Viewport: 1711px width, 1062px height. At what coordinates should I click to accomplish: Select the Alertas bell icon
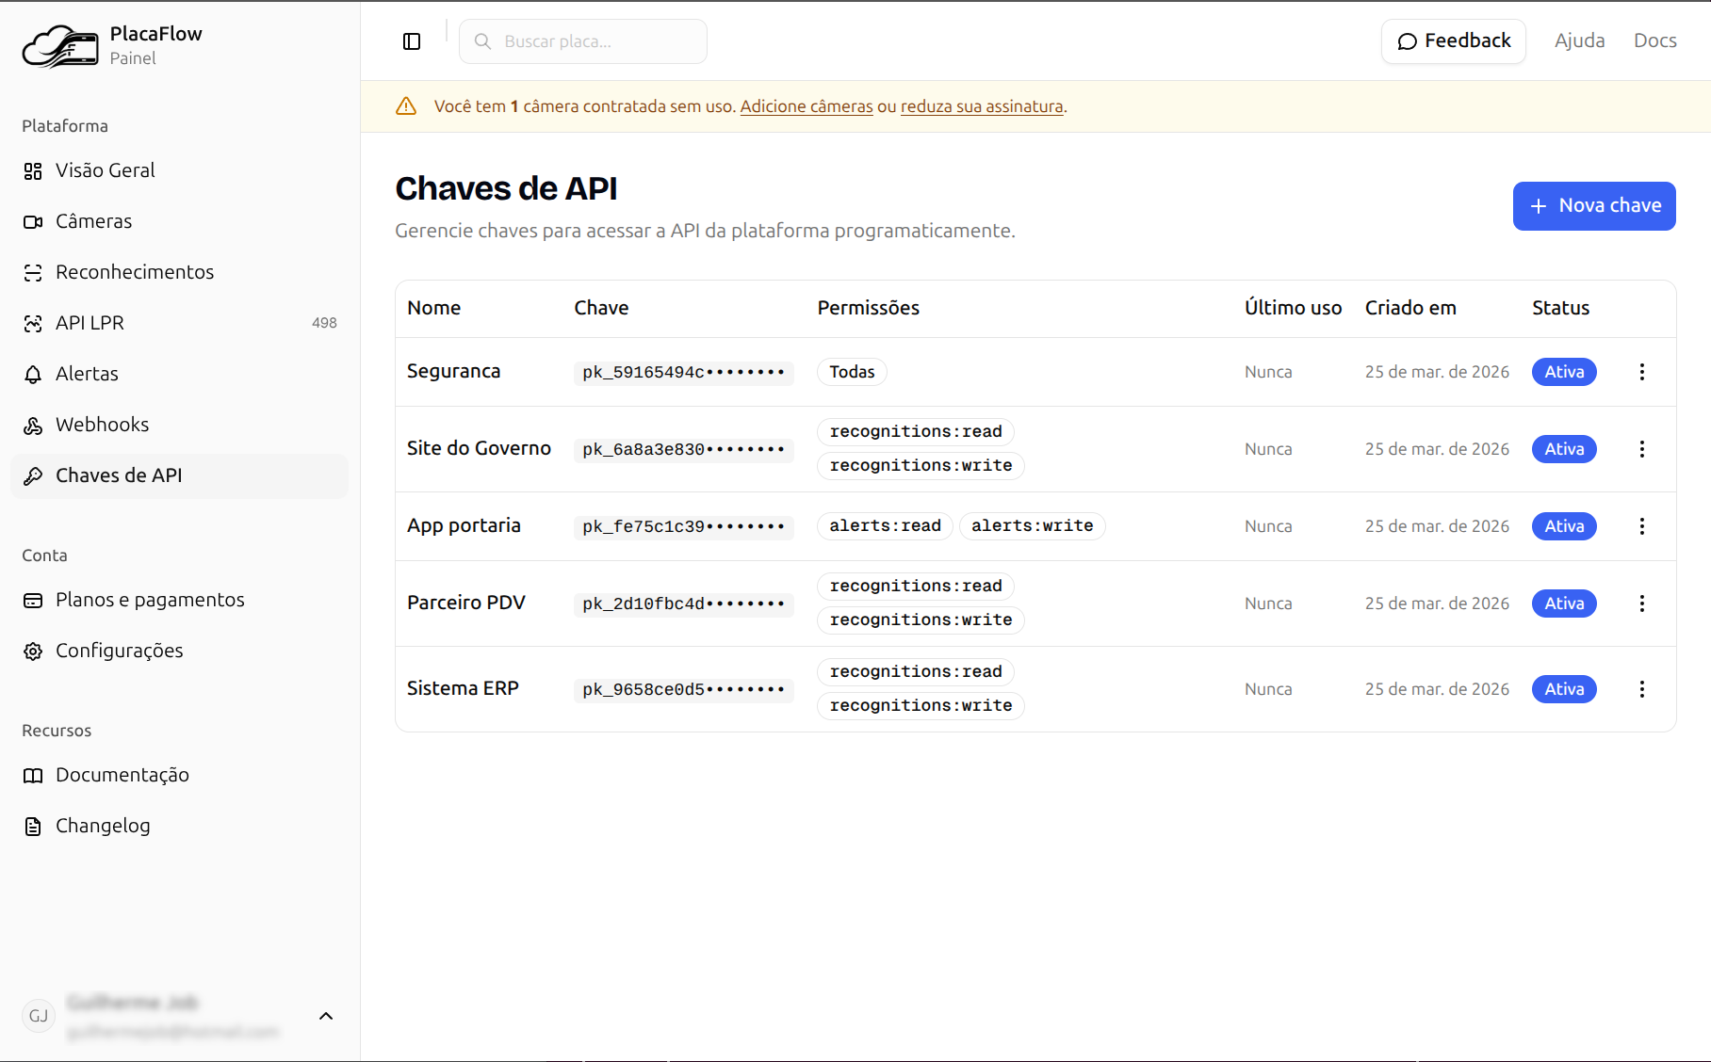(33, 375)
